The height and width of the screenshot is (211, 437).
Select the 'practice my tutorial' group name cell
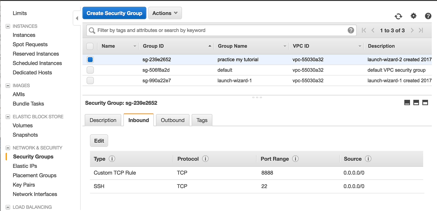tap(238, 60)
